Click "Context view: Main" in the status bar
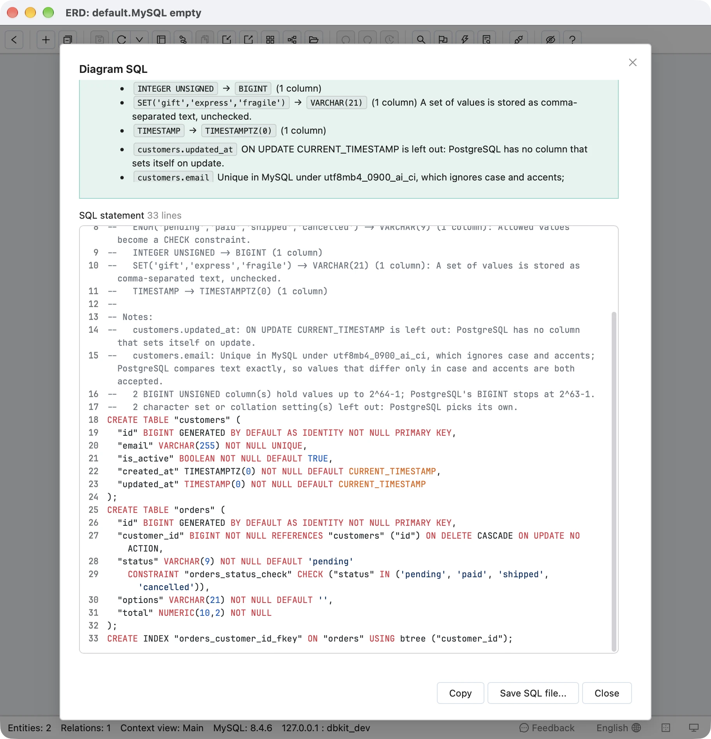This screenshot has height=739, width=711. [162, 728]
